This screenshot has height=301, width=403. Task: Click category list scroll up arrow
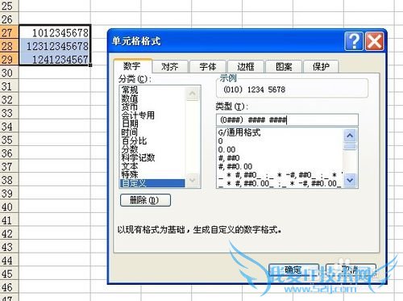[x=193, y=93]
